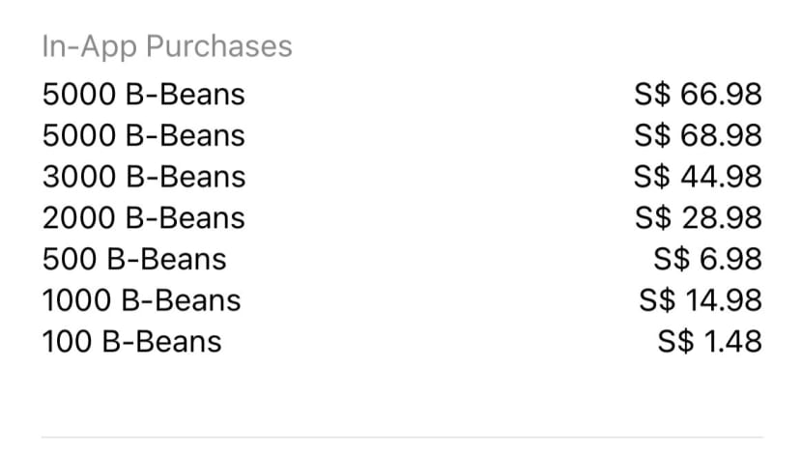Select the S$ 28.98 price
Screen dimensions: 802x452
pos(698,218)
